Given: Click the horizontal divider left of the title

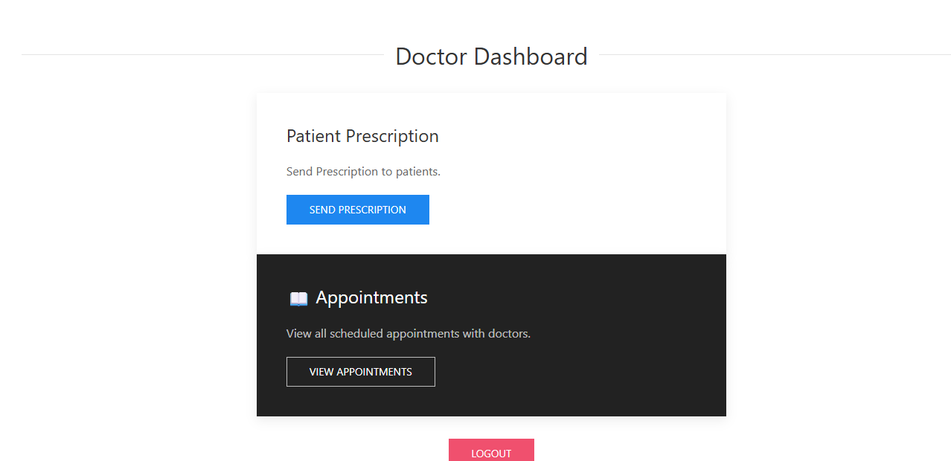Looking at the screenshot, I should point(202,55).
